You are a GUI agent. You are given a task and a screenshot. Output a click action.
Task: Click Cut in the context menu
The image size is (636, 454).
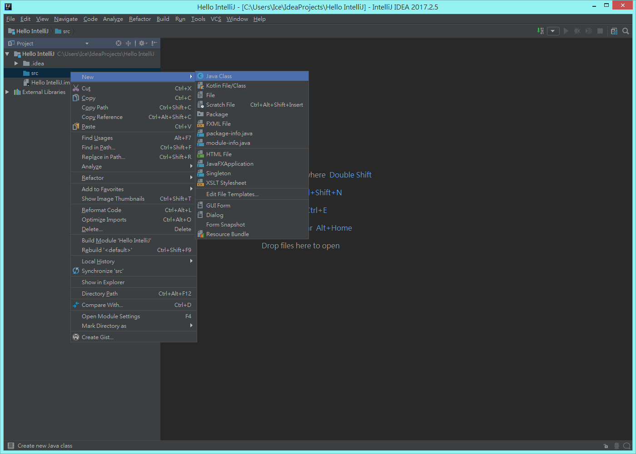pos(134,88)
